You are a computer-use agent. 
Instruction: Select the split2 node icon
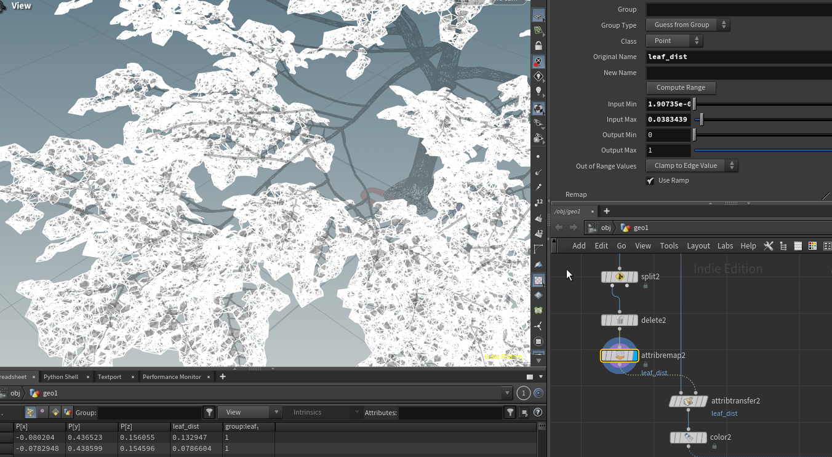[x=619, y=277]
